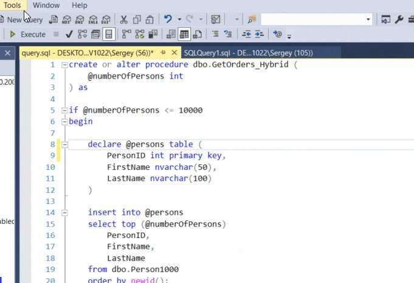Open the Undo history dropdown arrow

[x=179, y=19]
